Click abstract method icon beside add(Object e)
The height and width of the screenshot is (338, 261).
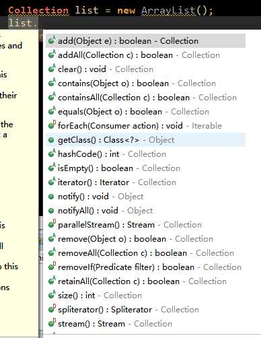pos(52,40)
